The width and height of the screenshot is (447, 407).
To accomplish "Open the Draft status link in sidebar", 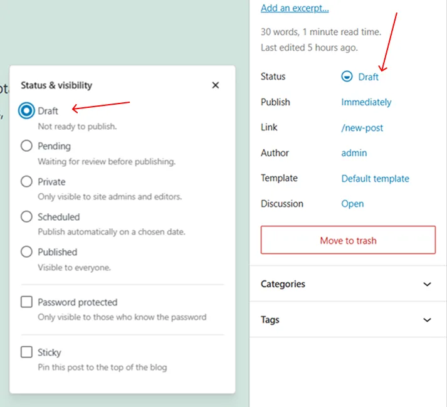I will [368, 77].
